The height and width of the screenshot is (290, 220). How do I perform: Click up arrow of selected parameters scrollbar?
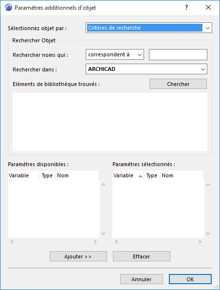click(x=208, y=185)
